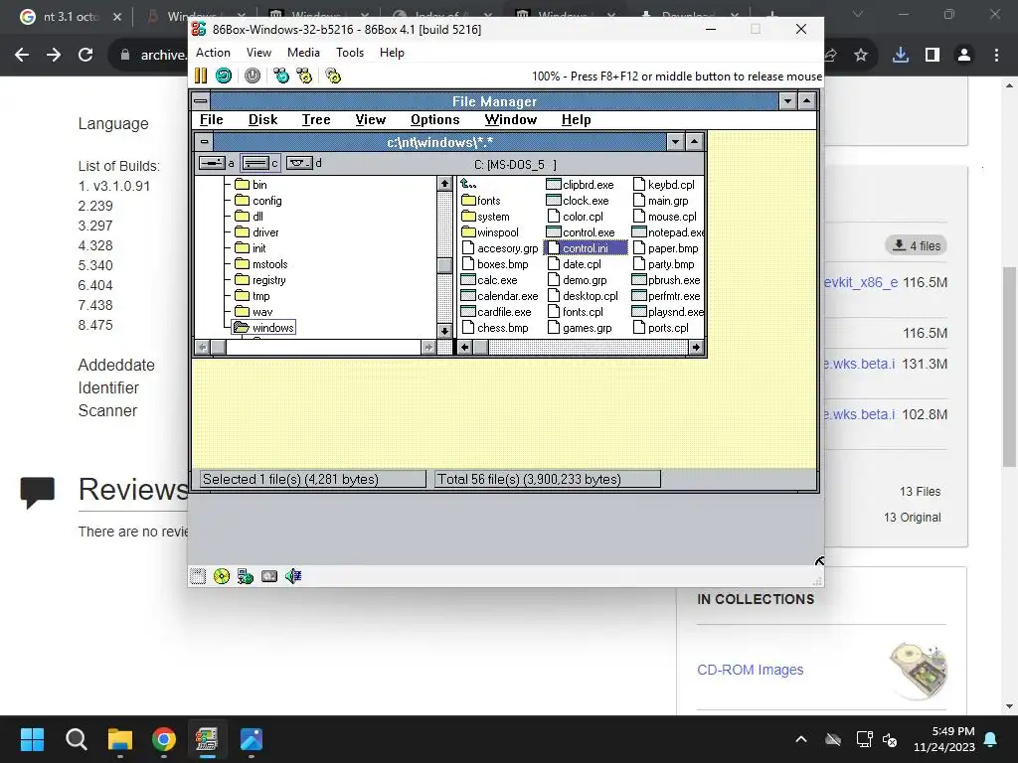Select chess.bmp in the file list
Image resolution: width=1018 pixels, height=763 pixels.
(495, 328)
